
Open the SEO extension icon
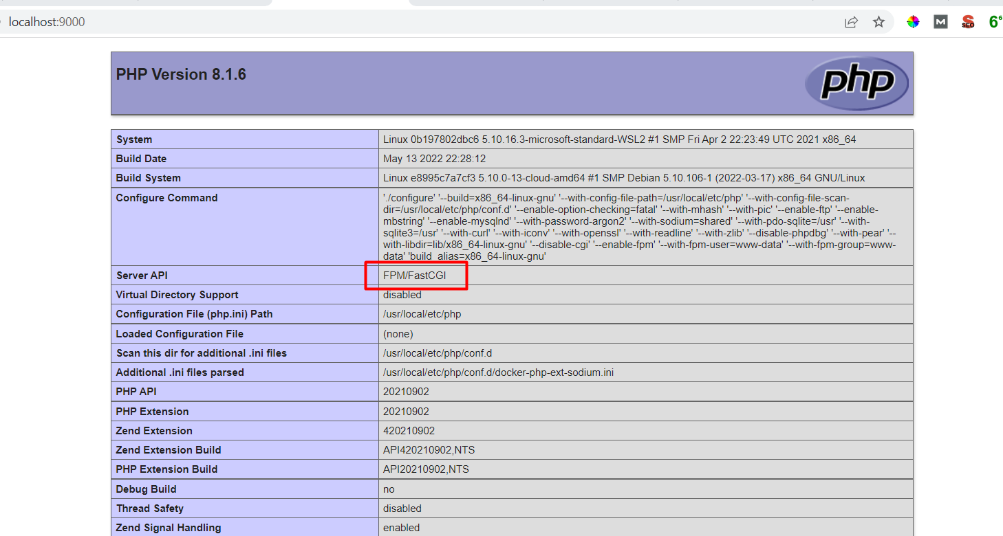[x=968, y=22]
